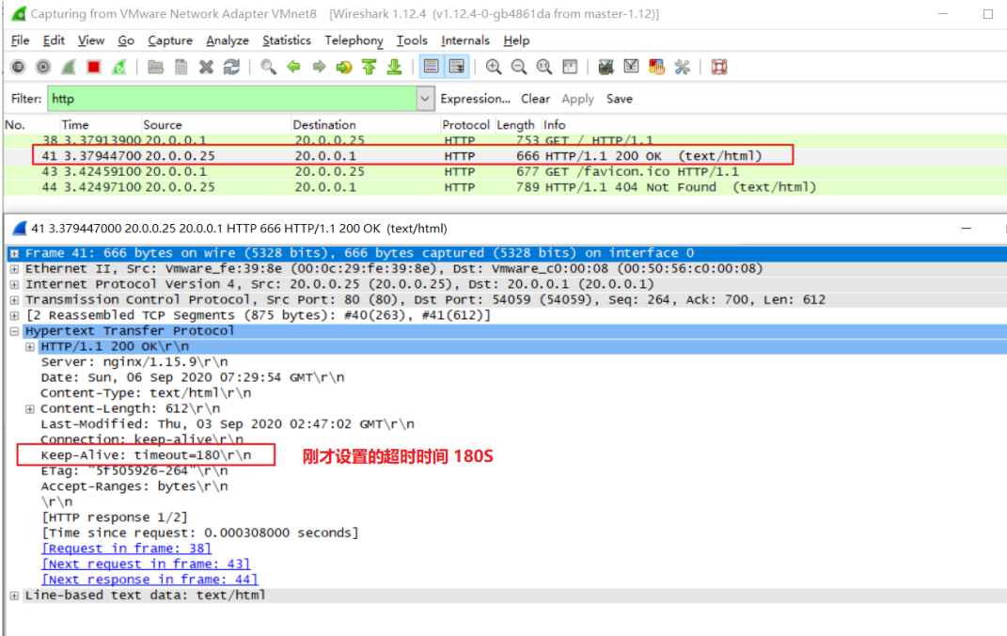This screenshot has width=1007, height=636.
Task: Stop the running capture (red square)
Action: point(94,67)
